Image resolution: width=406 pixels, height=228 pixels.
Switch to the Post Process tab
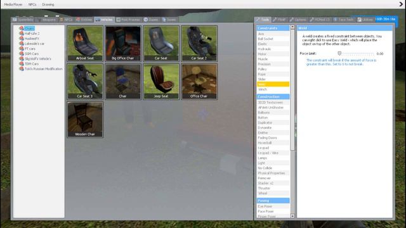[x=128, y=20]
